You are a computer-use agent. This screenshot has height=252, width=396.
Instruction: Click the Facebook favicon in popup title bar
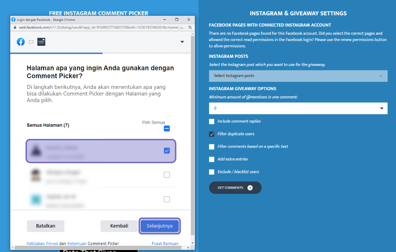tap(13, 19)
